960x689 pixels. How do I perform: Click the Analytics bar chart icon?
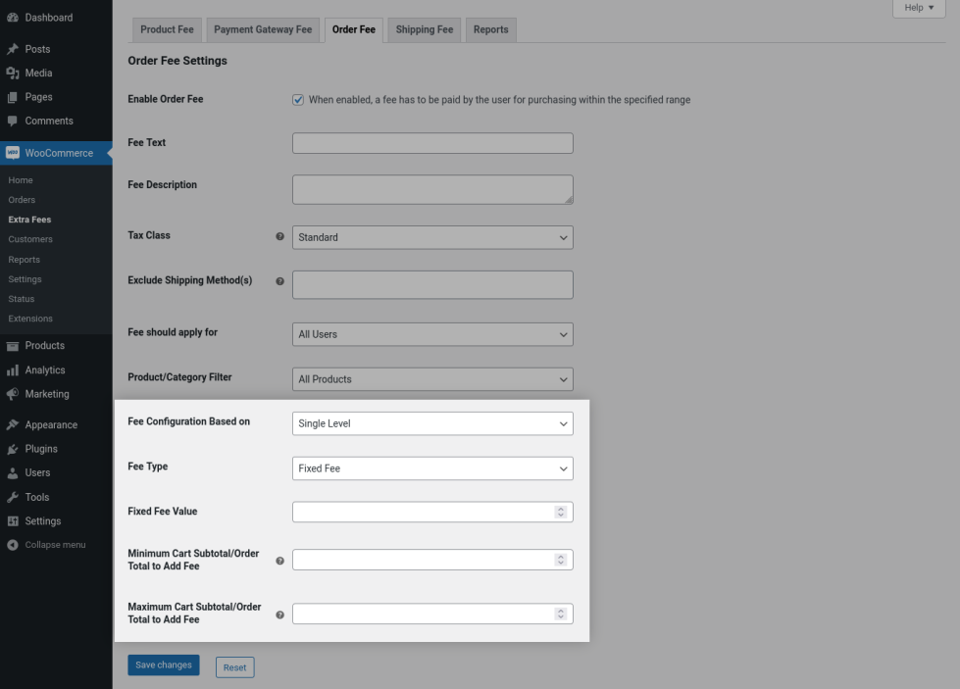[13, 370]
